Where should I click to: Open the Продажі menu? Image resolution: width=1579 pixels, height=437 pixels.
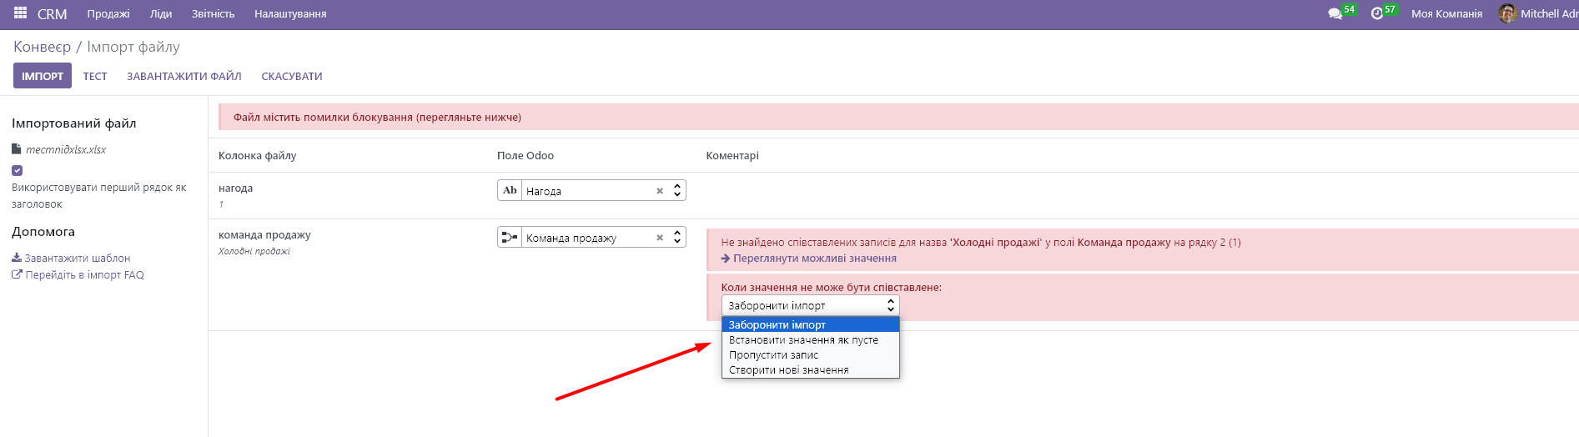[x=108, y=14]
